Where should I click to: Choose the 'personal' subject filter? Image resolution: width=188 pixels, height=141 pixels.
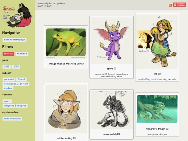coord(9,79)
